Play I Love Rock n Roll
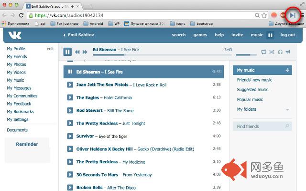Screen dimensions: 306x191 [70, 85]
